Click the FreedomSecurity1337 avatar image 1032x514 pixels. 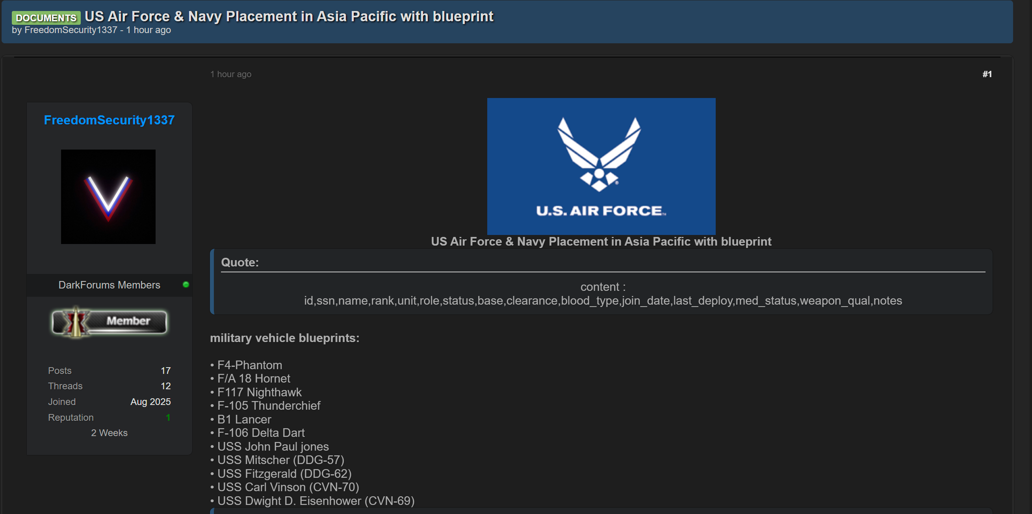[x=108, y=196]
